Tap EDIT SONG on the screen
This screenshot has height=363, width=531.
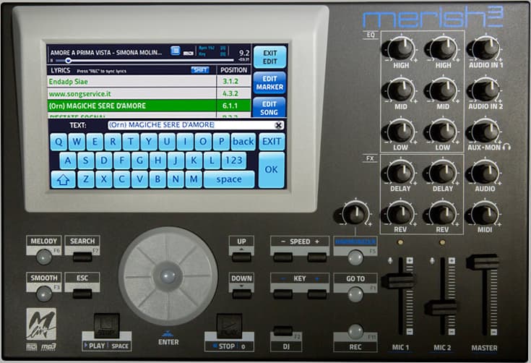tap(269, 108)
